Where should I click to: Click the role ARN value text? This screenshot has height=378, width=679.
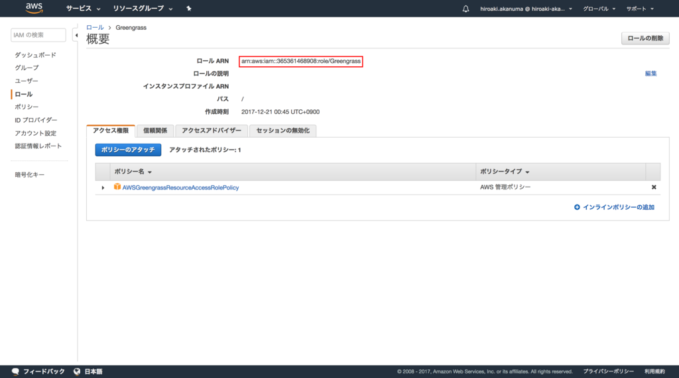(x=301, y=61)
